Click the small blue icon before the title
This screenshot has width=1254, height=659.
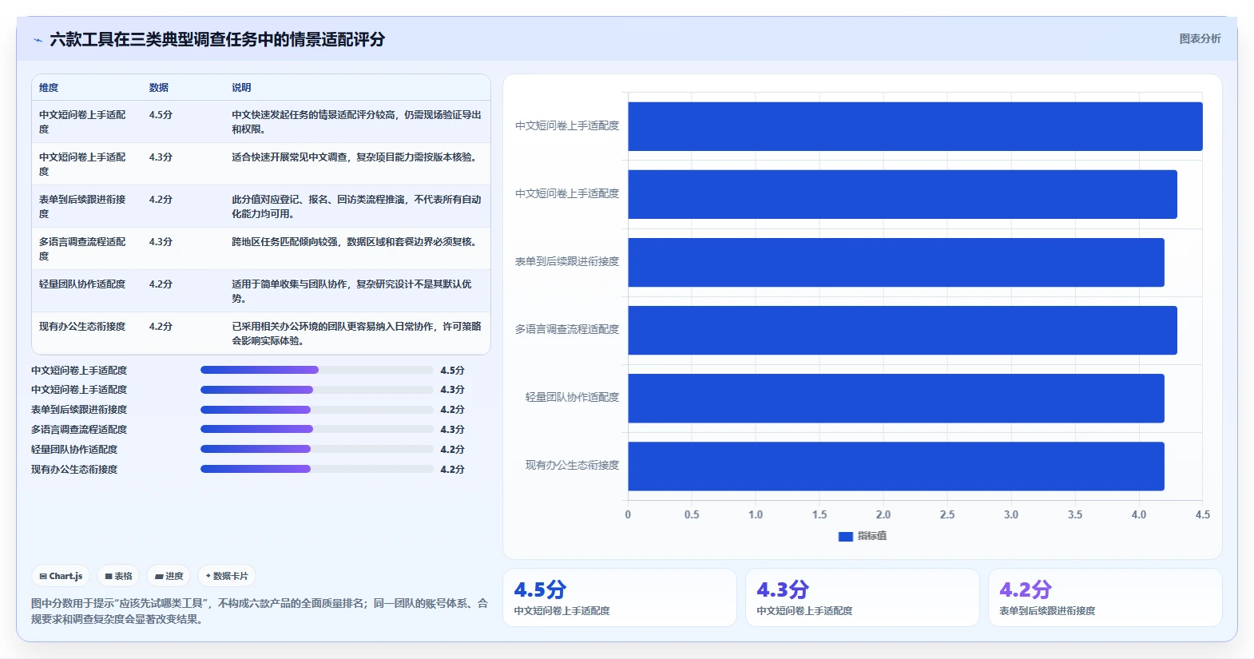[38, 40]
